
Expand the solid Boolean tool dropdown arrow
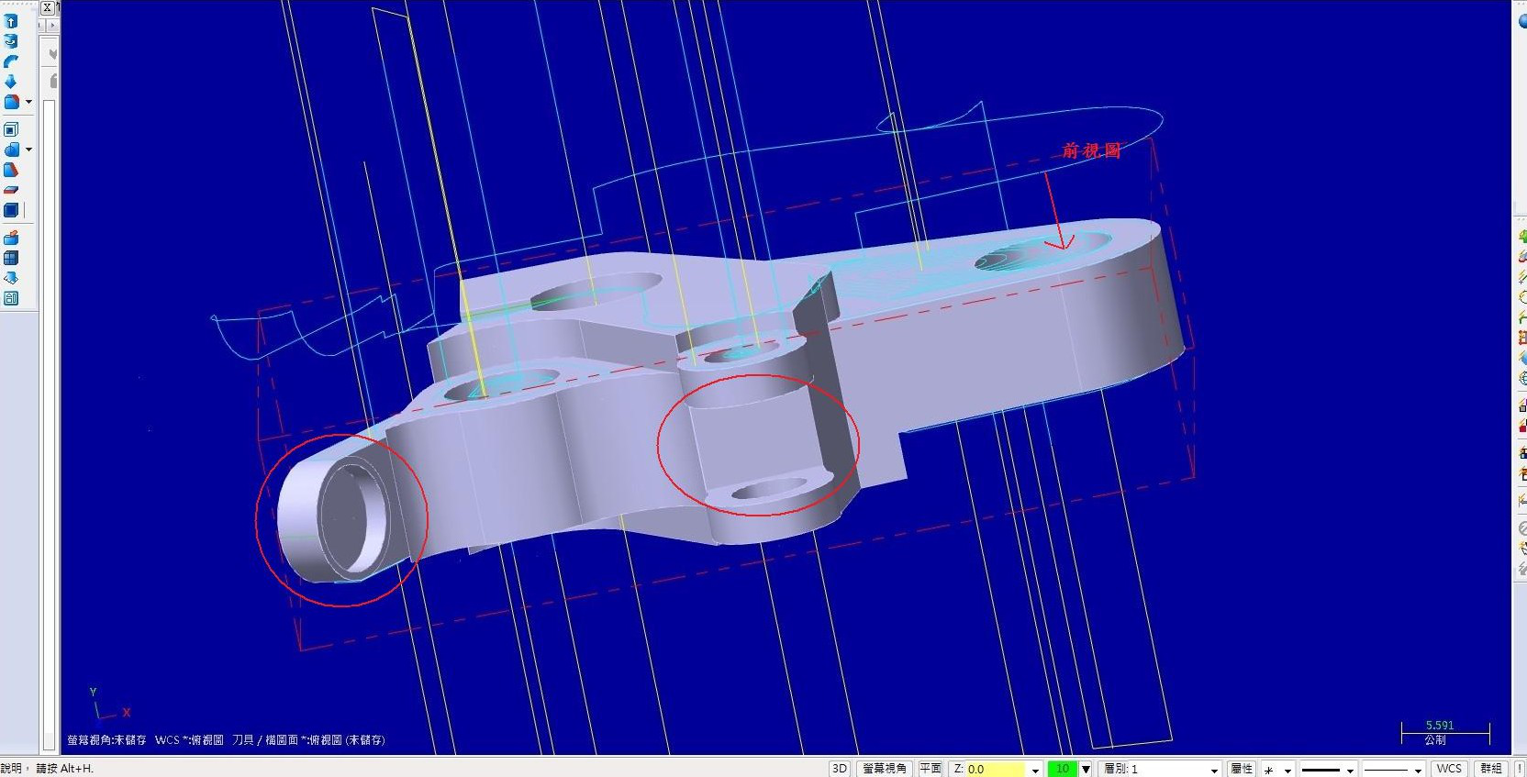click(29, 150)
